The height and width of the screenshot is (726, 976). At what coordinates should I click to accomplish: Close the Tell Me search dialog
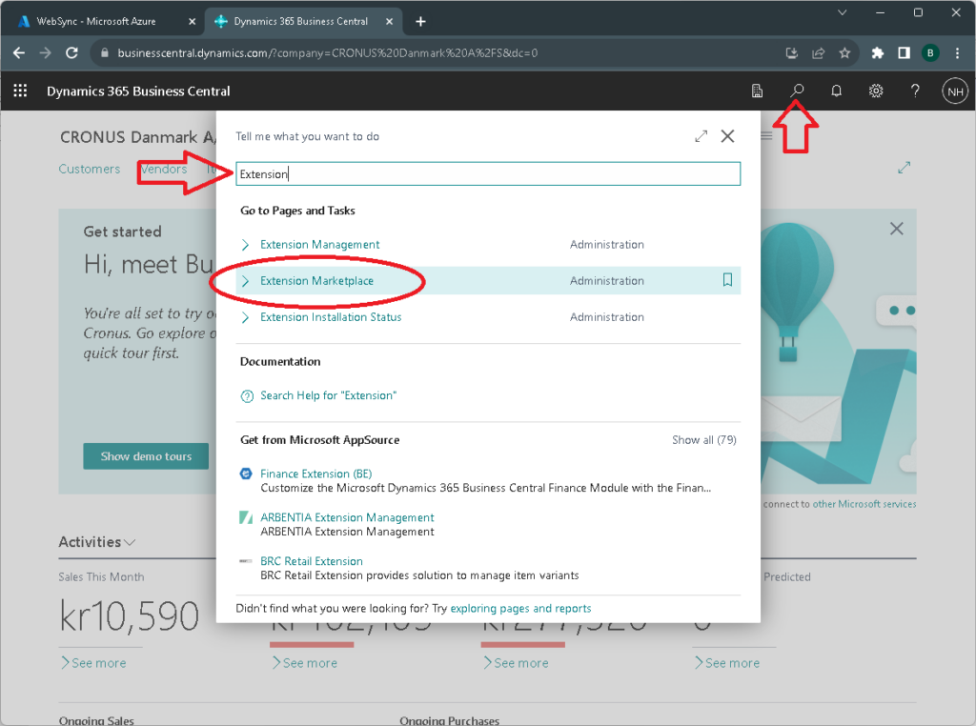[x=727, y=136]
